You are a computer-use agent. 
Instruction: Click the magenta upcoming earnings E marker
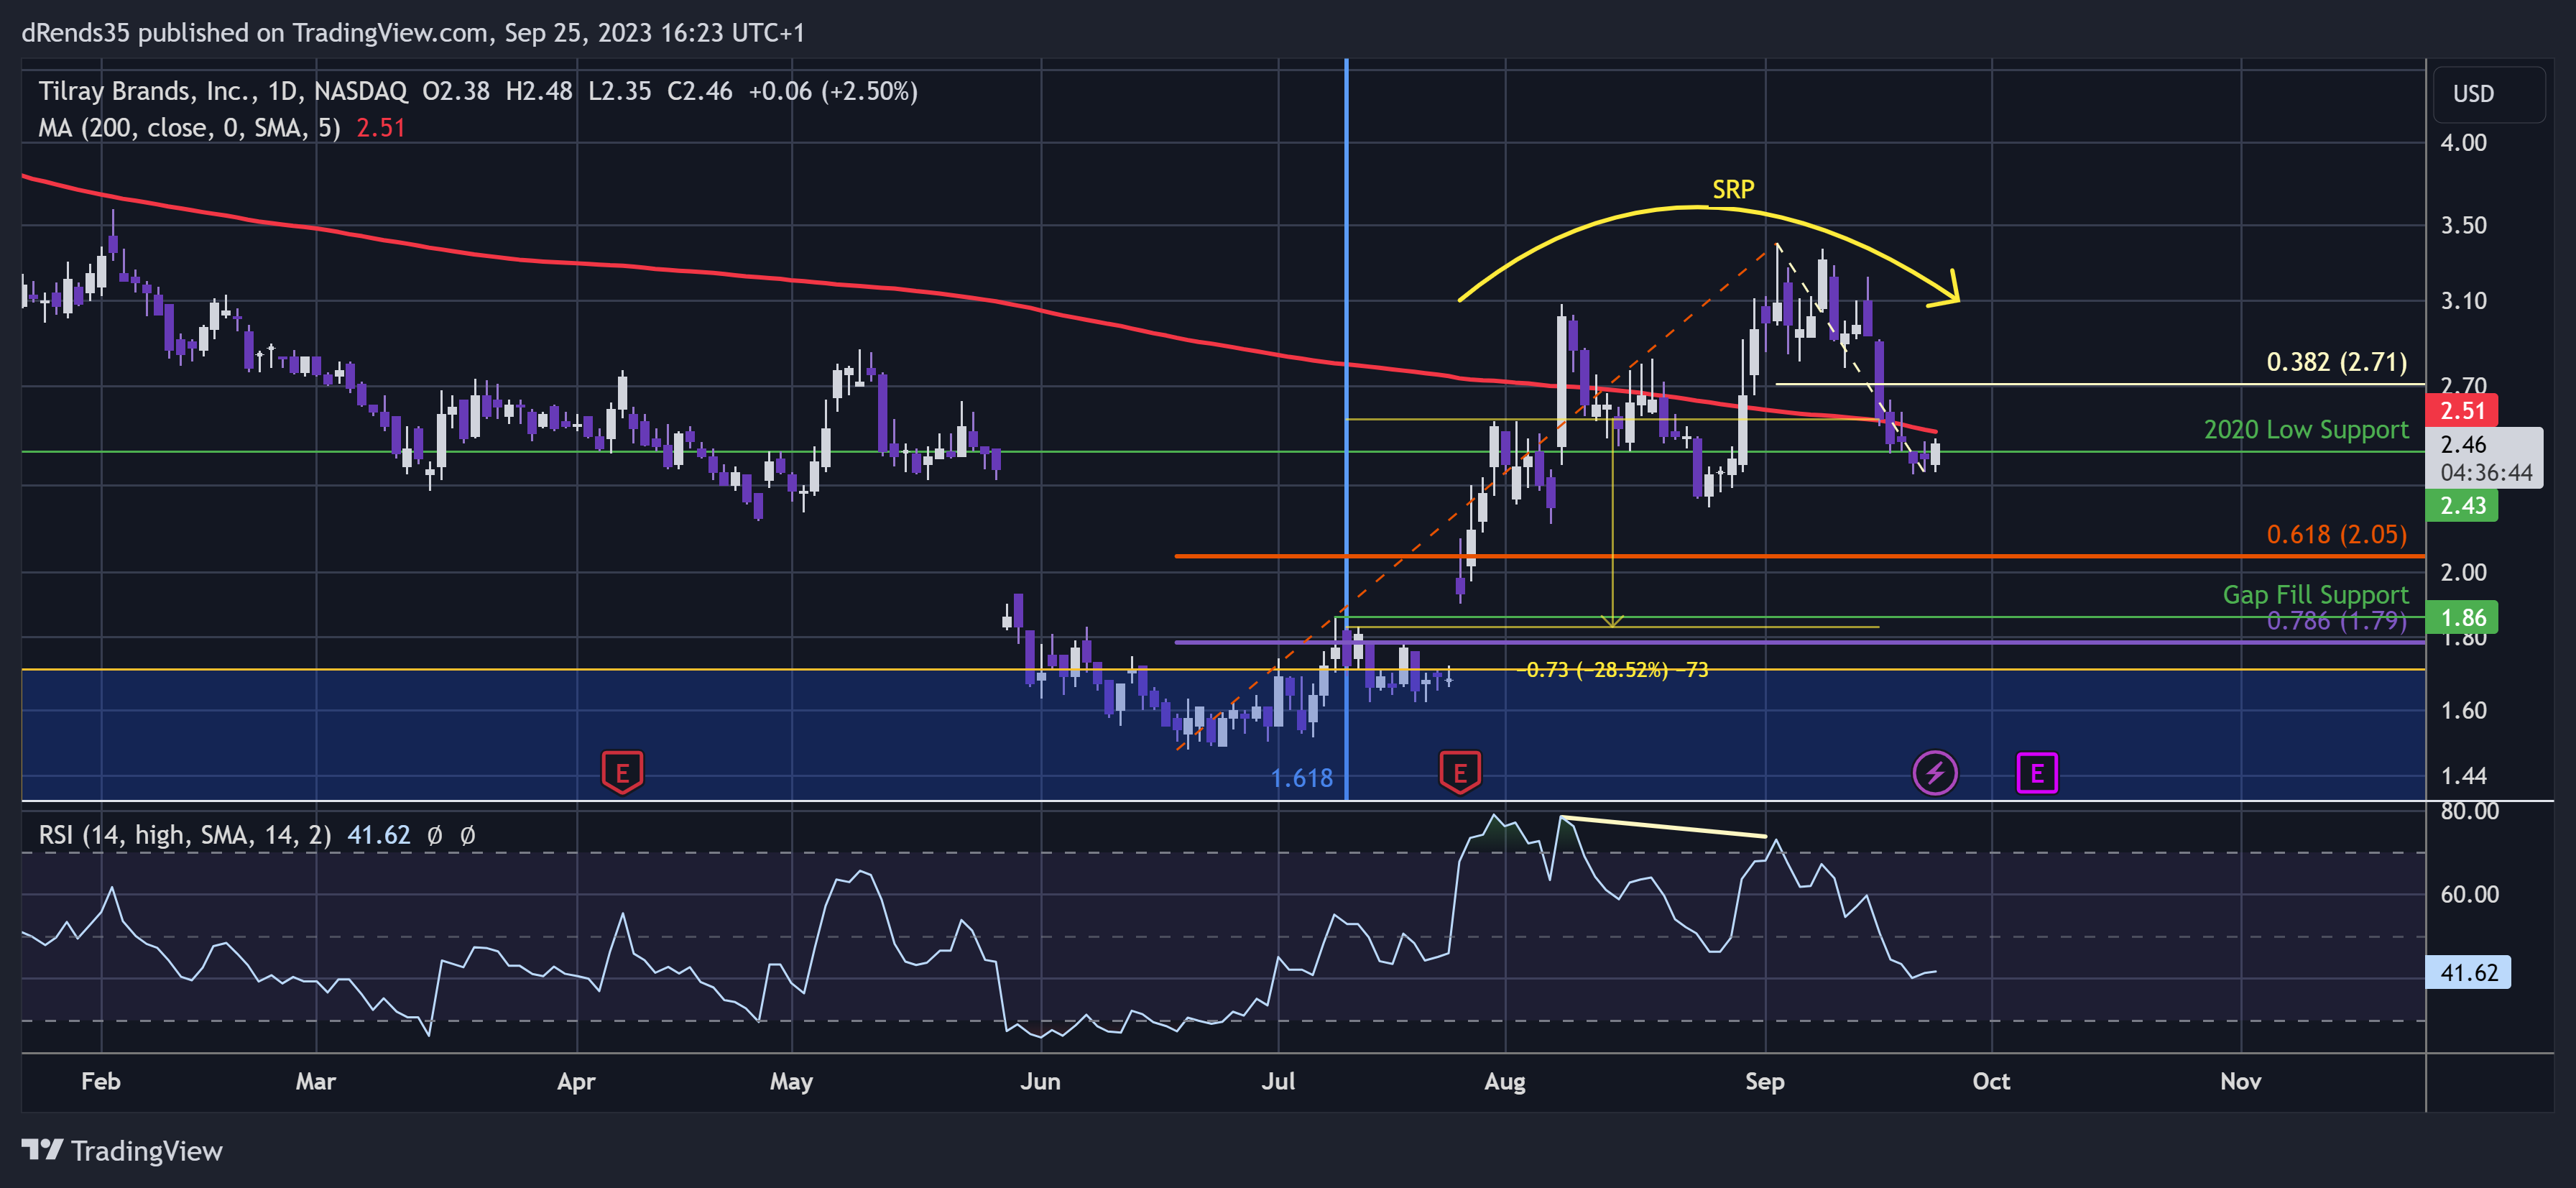click(2037, 773)
